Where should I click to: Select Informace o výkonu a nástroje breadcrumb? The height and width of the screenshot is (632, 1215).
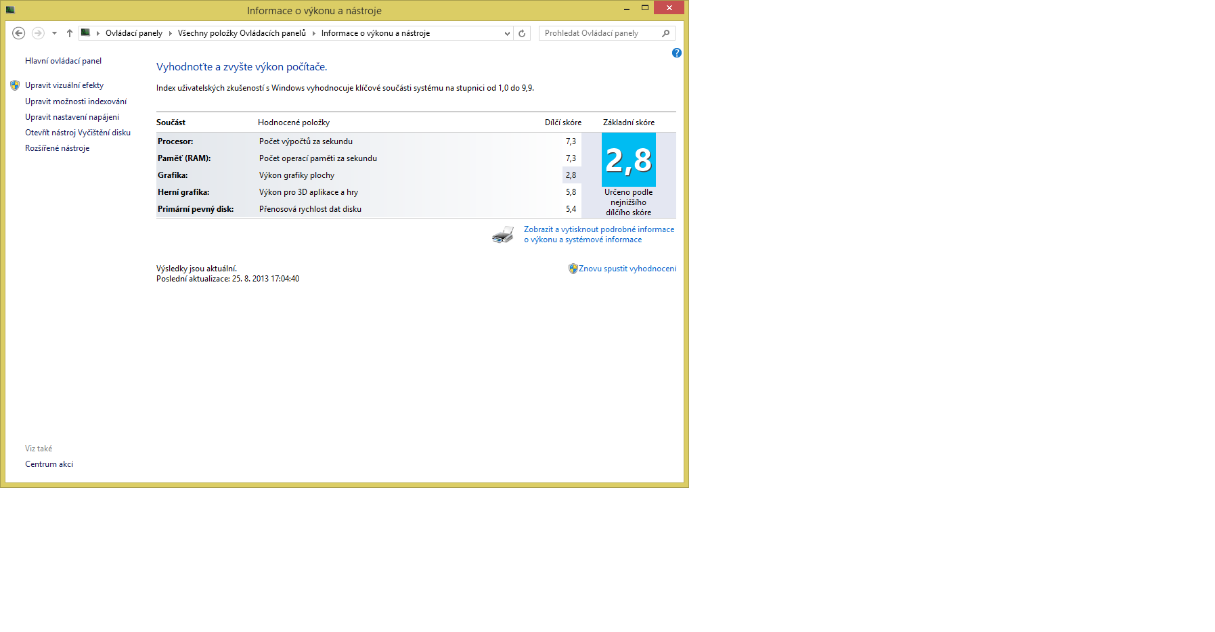376,33
